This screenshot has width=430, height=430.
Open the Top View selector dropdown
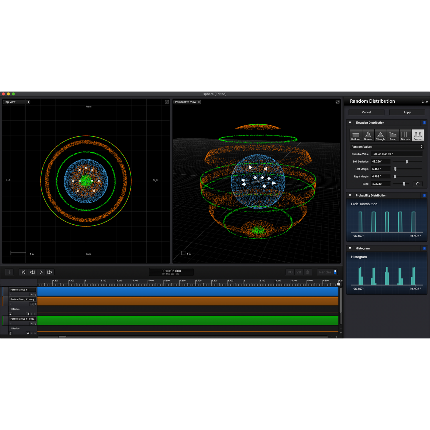(x=17, y=102)
